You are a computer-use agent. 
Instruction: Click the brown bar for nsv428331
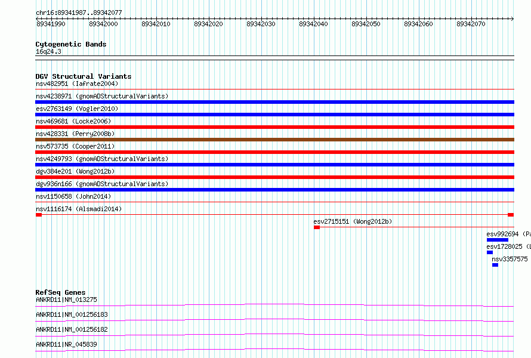point(274,140)
